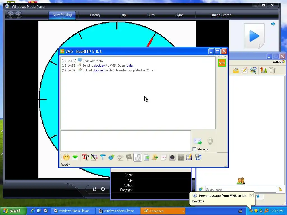Select the first Windows Media Player taskbar button
The height and width of the screenshot is (215, 287).
[x=73, y=211]
